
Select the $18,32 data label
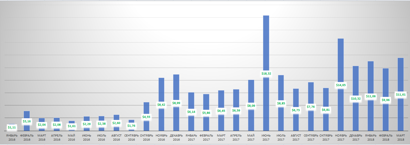coord(266,73)
